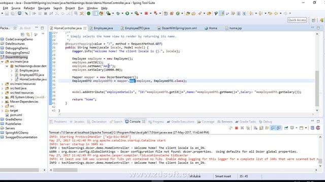Click Remove Launch X icon in Console
The width and height of the screenshot is (325, 182).
pos(242,128)
